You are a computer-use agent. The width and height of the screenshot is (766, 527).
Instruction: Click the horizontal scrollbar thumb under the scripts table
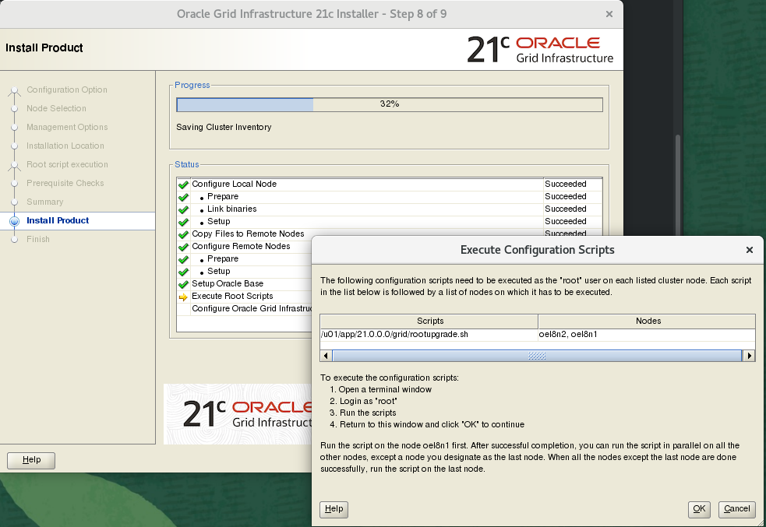pos(537,356)
